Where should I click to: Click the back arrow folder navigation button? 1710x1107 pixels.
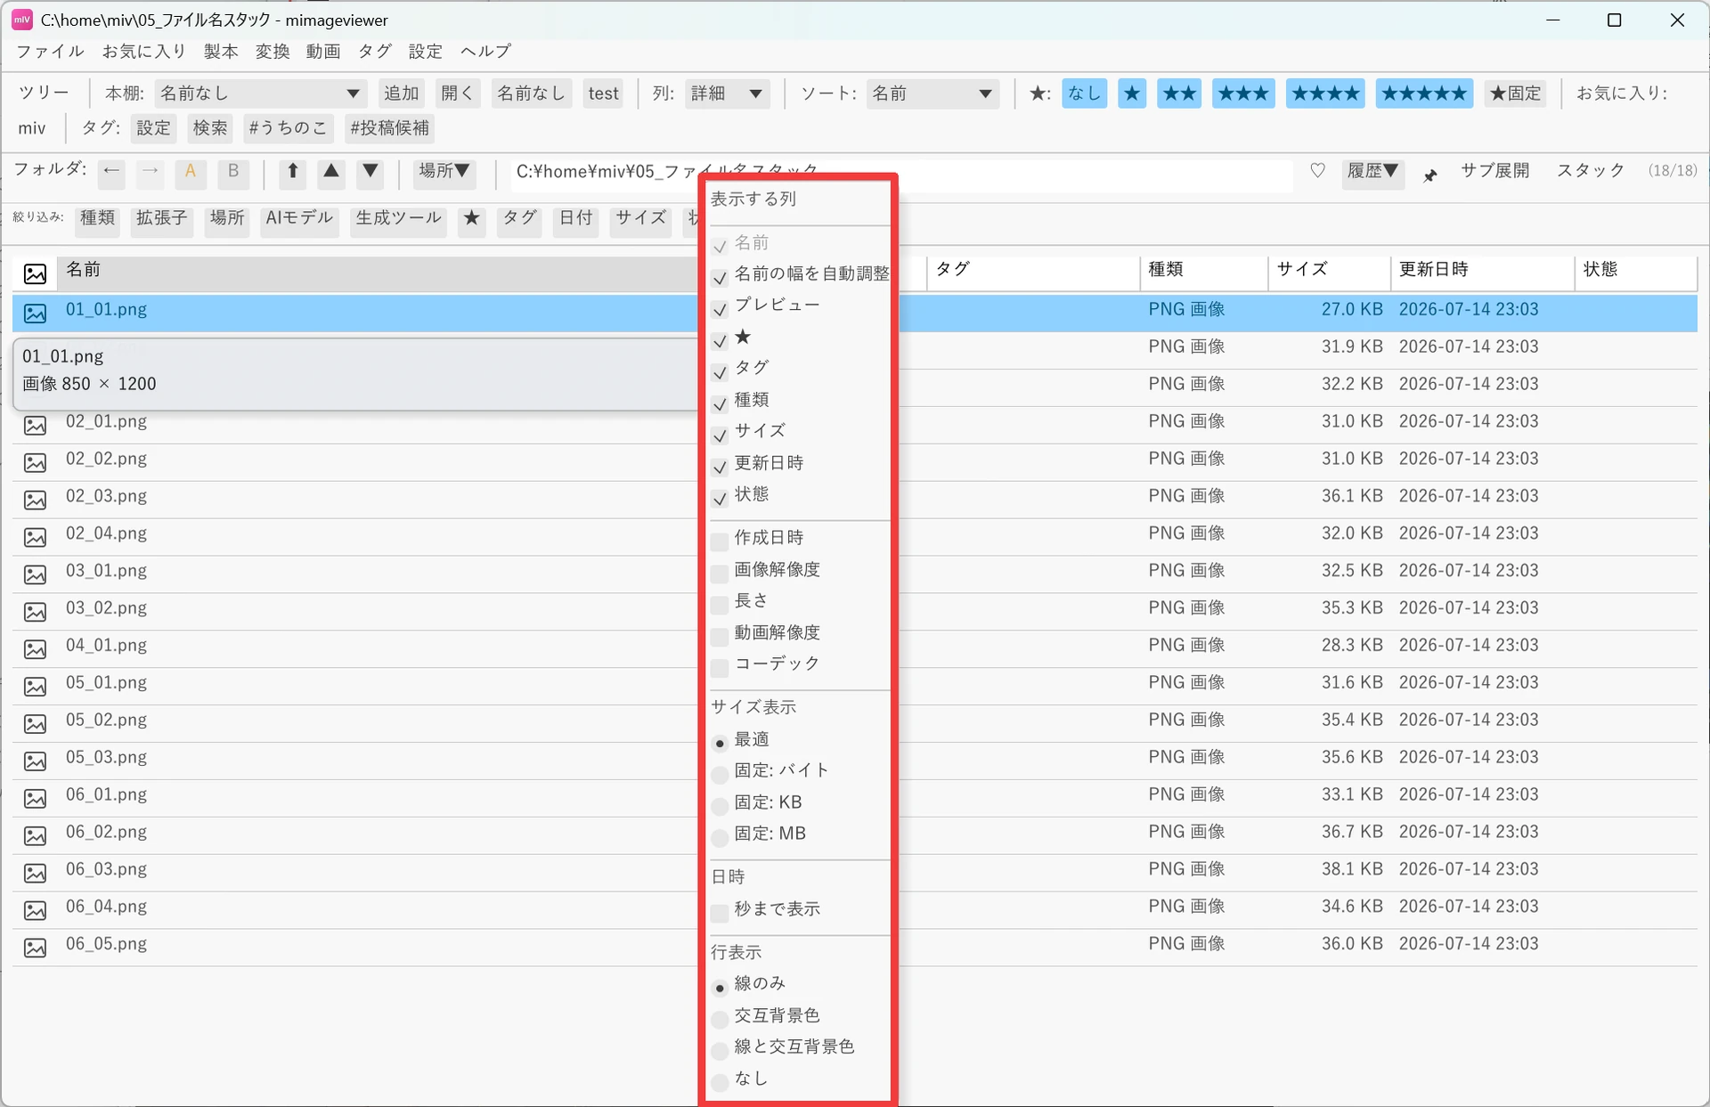111,172
